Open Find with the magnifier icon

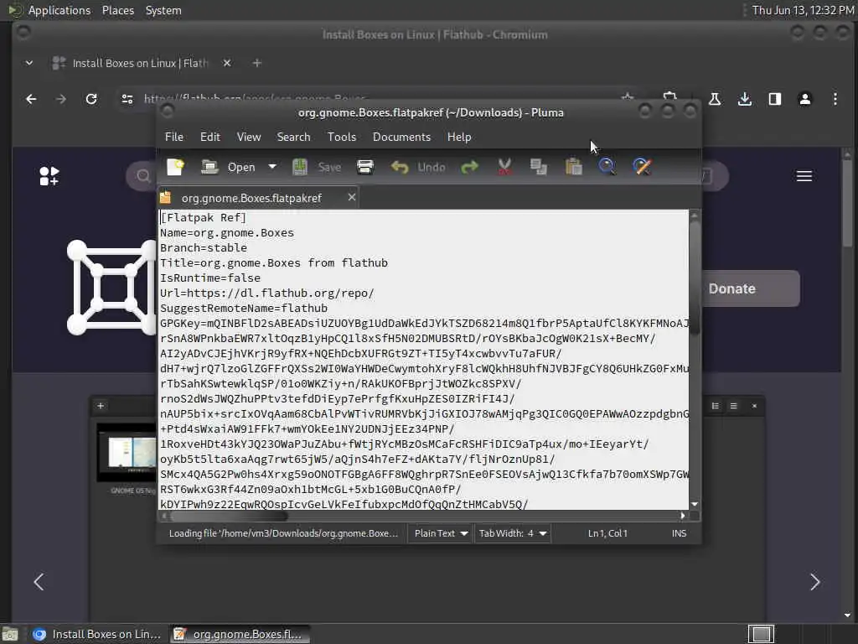point(607,167)
